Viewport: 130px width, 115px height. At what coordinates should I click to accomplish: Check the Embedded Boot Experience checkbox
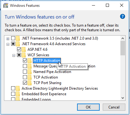point(13,94)
